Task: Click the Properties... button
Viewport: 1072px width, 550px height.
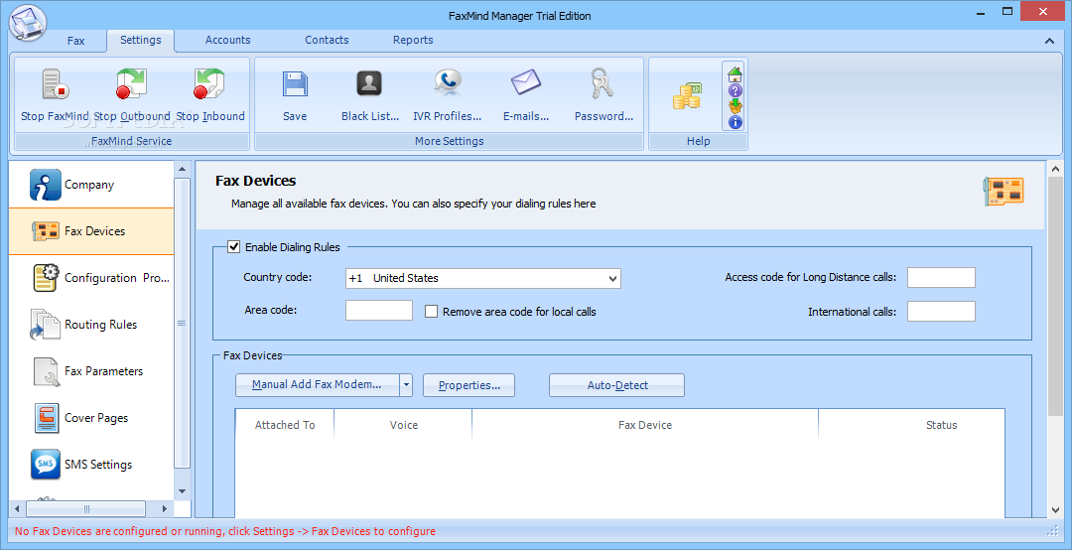Action: coord(469,385)
